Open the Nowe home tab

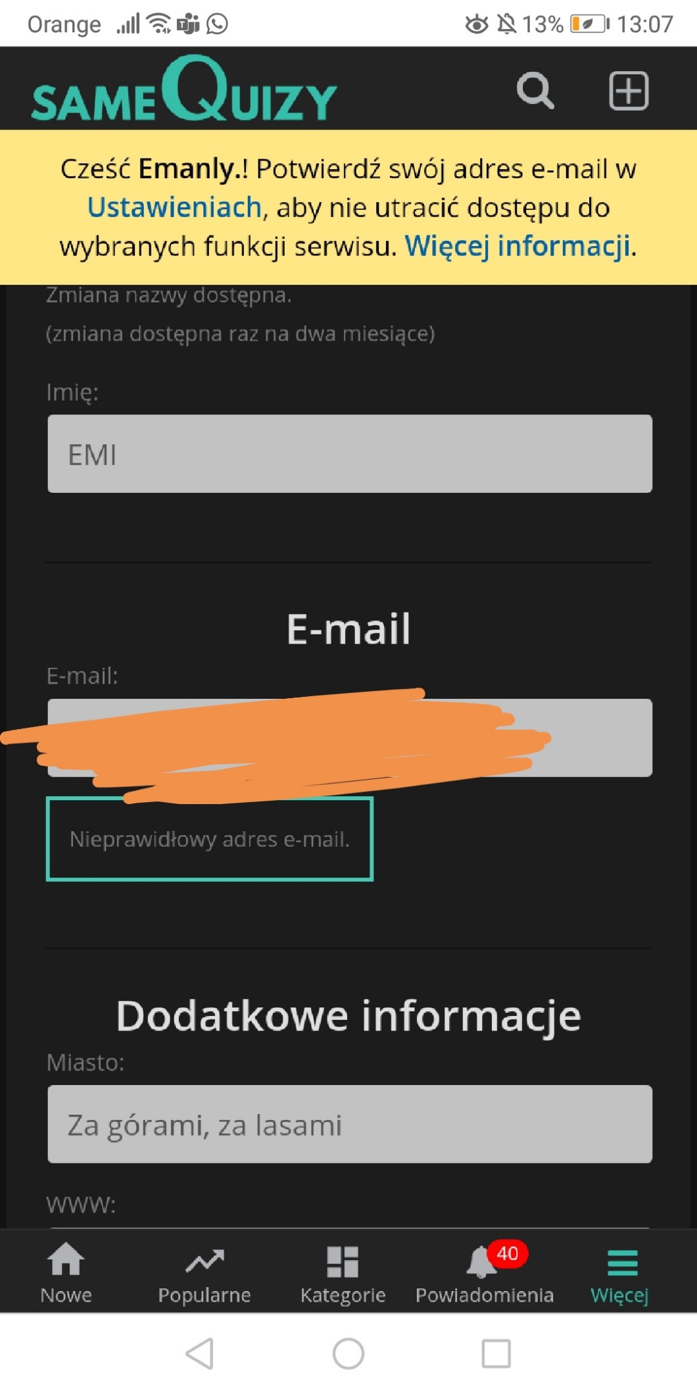click(66, 1273)
